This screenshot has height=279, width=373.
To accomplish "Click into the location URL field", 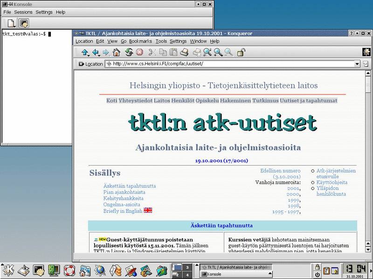I will [229, 64].
